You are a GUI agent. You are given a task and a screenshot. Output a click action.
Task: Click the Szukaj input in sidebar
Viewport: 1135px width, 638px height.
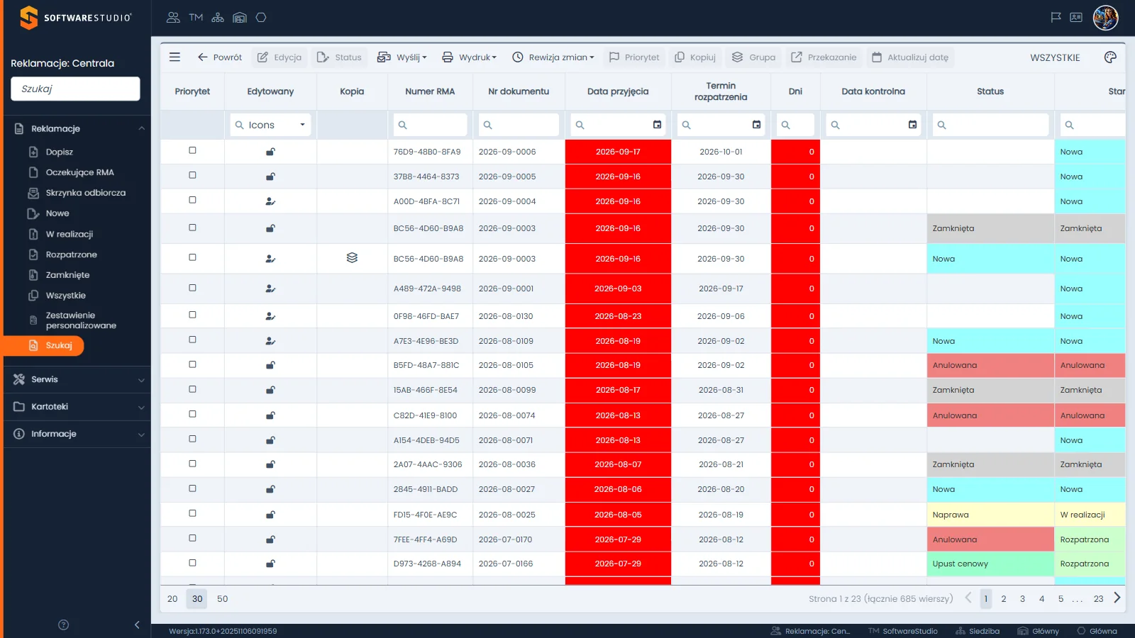75,89
